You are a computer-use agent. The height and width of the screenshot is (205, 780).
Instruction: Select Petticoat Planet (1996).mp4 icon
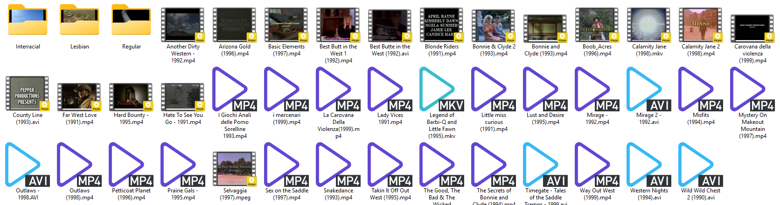131,164
